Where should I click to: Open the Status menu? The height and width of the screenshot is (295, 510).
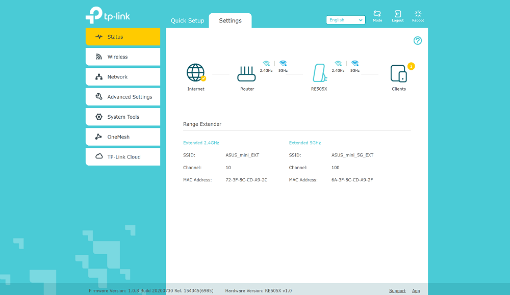122,37
